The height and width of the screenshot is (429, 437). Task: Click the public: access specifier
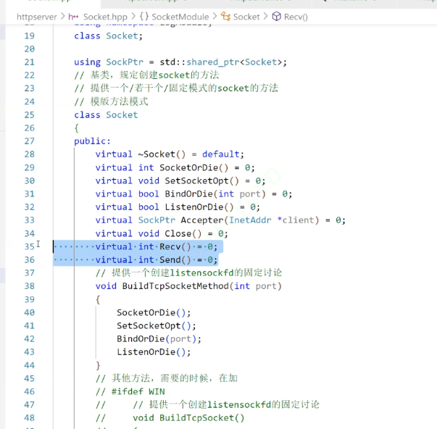(x=92, y=141)
